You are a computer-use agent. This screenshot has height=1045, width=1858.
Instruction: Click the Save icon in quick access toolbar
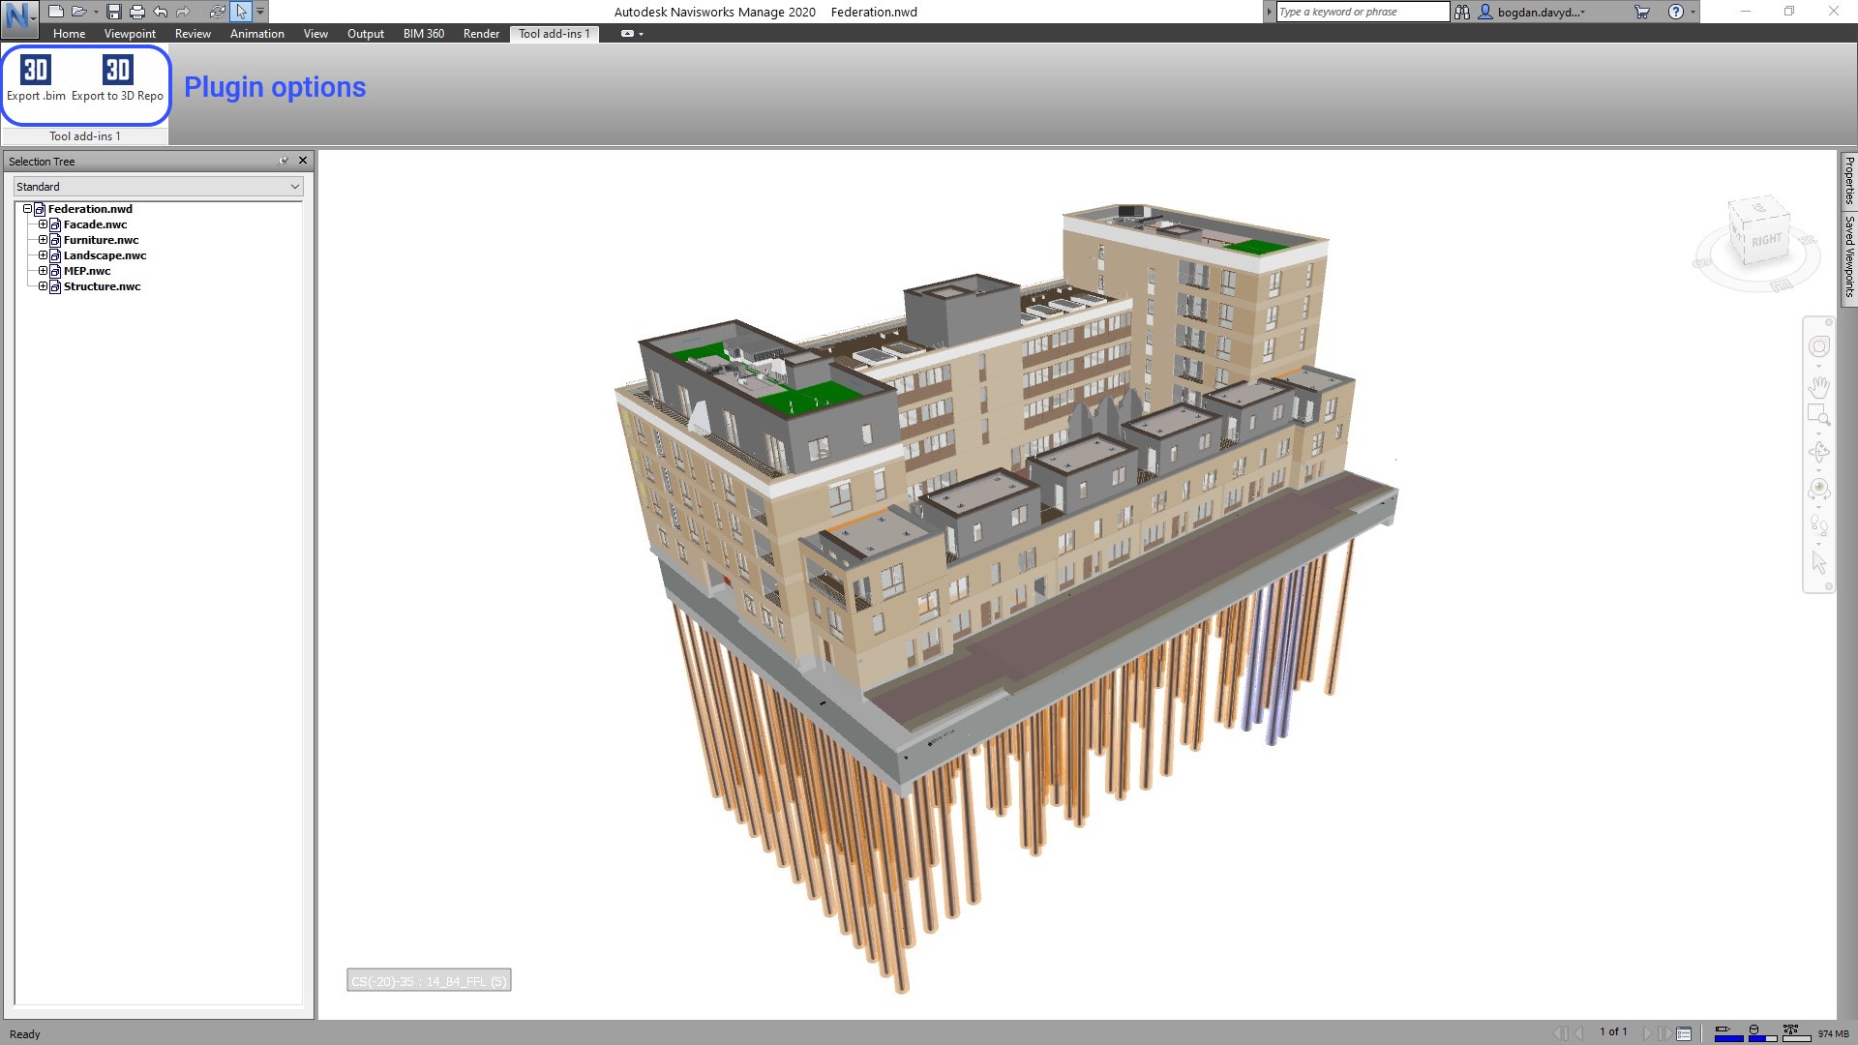tap(114, 12)
